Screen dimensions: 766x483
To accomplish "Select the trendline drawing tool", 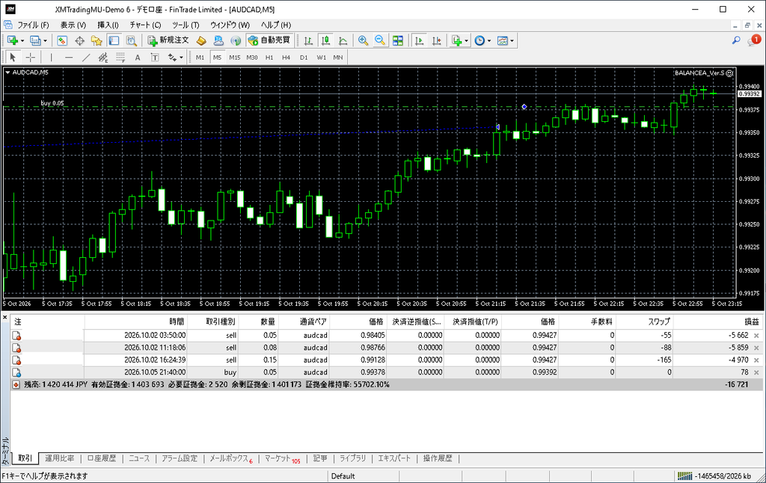I will click(x=86, y=57).
